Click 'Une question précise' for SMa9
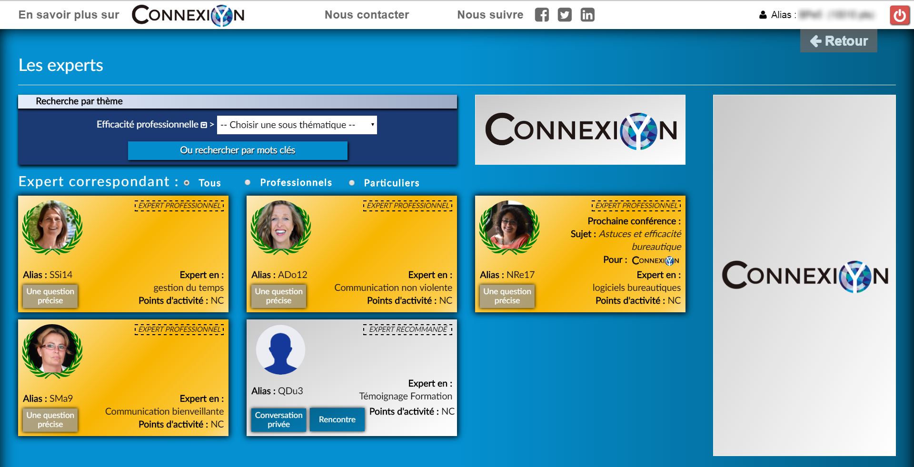 pyautogui.click(x=50, y=420)
